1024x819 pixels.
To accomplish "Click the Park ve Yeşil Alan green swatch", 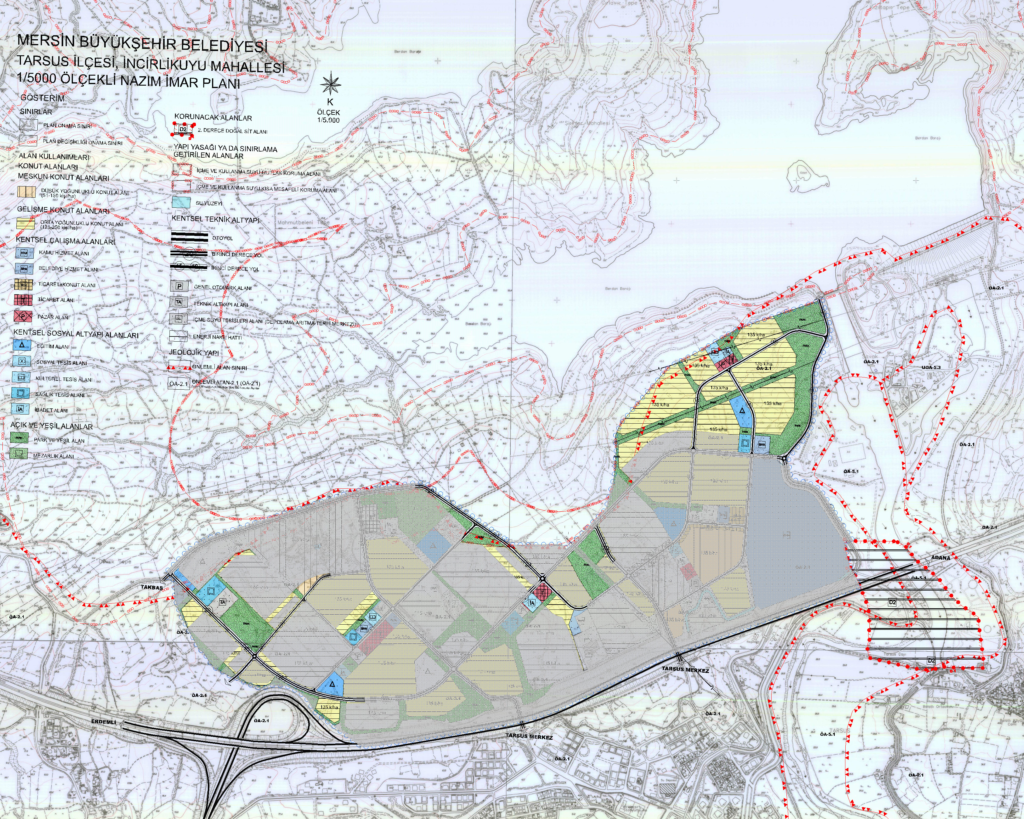I will click(x=19, y=438).
